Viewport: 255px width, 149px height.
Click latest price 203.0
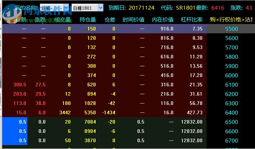(x=20, y=94)
